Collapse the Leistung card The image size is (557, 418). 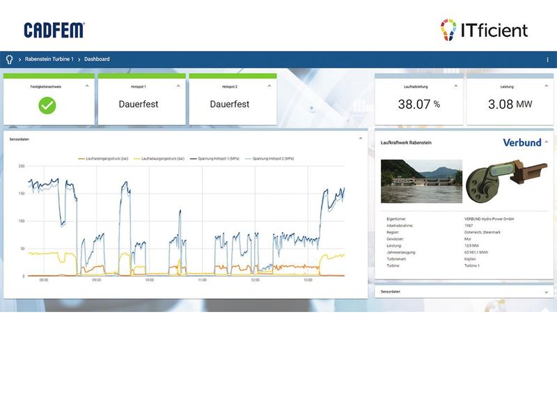click(546, 86)
